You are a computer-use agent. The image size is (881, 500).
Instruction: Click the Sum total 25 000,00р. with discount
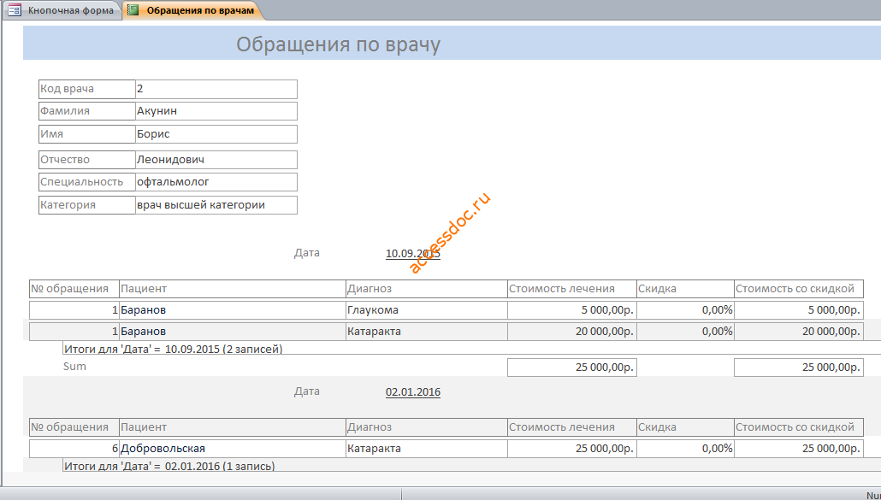798,367
